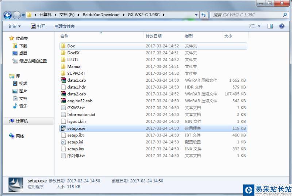Click the magnifier search icon
This screenshot has height=196, width=292.
(285, 15)
